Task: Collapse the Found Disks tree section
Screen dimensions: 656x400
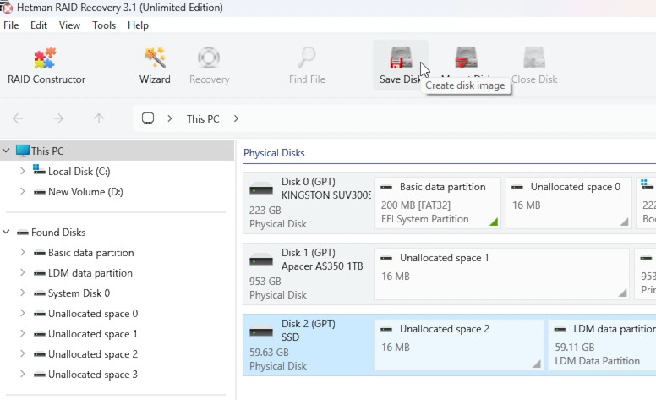Action: coord(6,232)
